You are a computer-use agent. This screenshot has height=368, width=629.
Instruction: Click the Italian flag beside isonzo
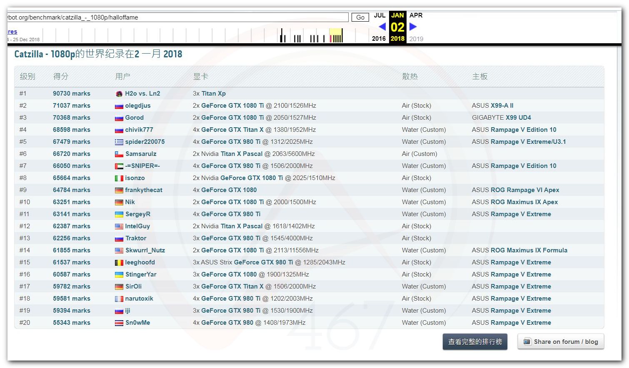point(119,178)
